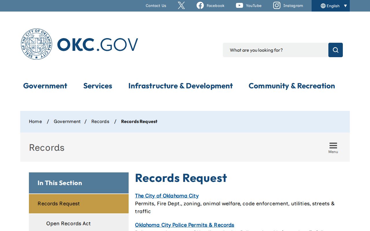Click the Records section heading

(x=47, y=148)
